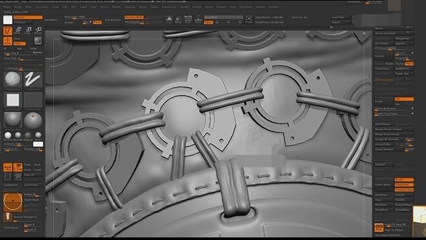The image size is (426, 240).
Task: Pick the fourth small material sphere
Action: (x=38, y=135)
